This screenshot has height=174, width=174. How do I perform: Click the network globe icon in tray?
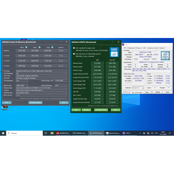[148, 133]
